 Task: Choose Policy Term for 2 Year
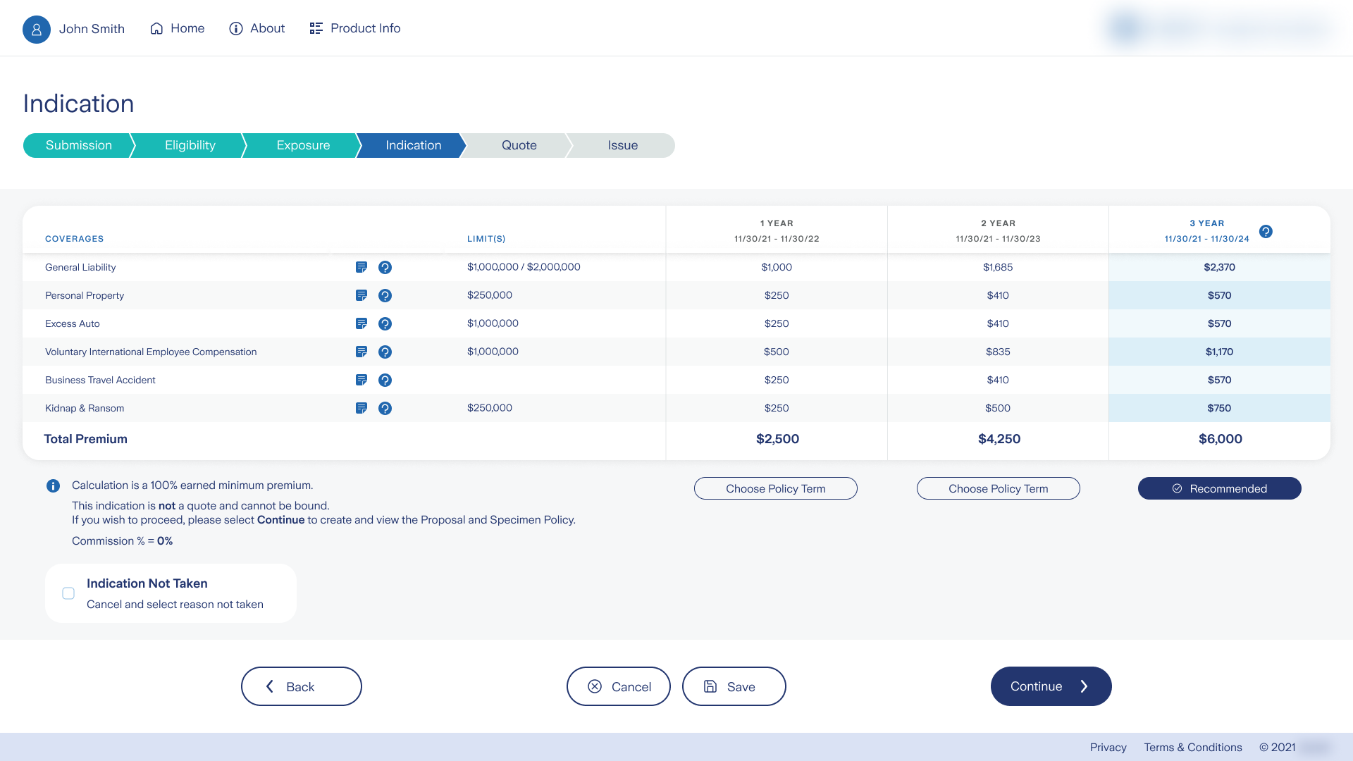[x=998, y=488]
